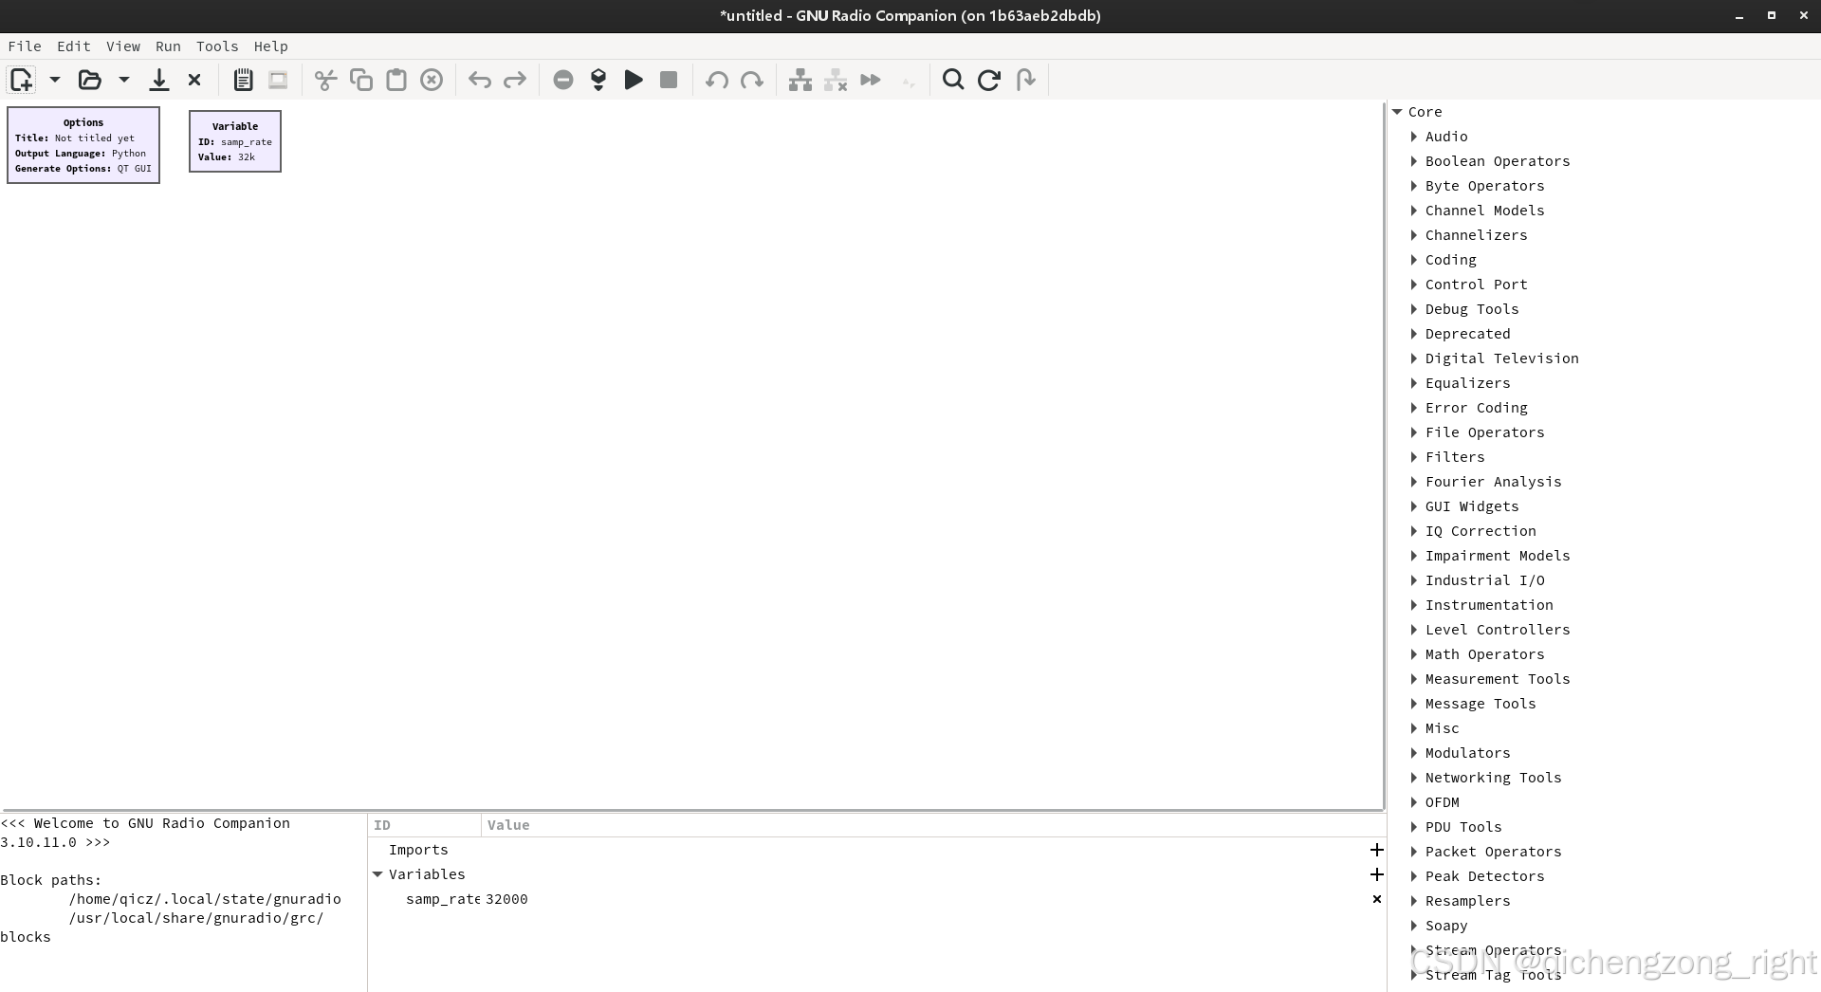
Task: Close the current flow graph tab
Action: coord(194,80)
